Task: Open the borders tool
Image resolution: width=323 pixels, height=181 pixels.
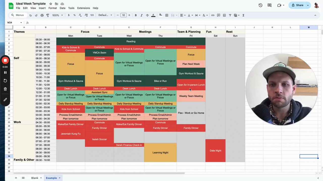Action: click(x=167, y=15)
